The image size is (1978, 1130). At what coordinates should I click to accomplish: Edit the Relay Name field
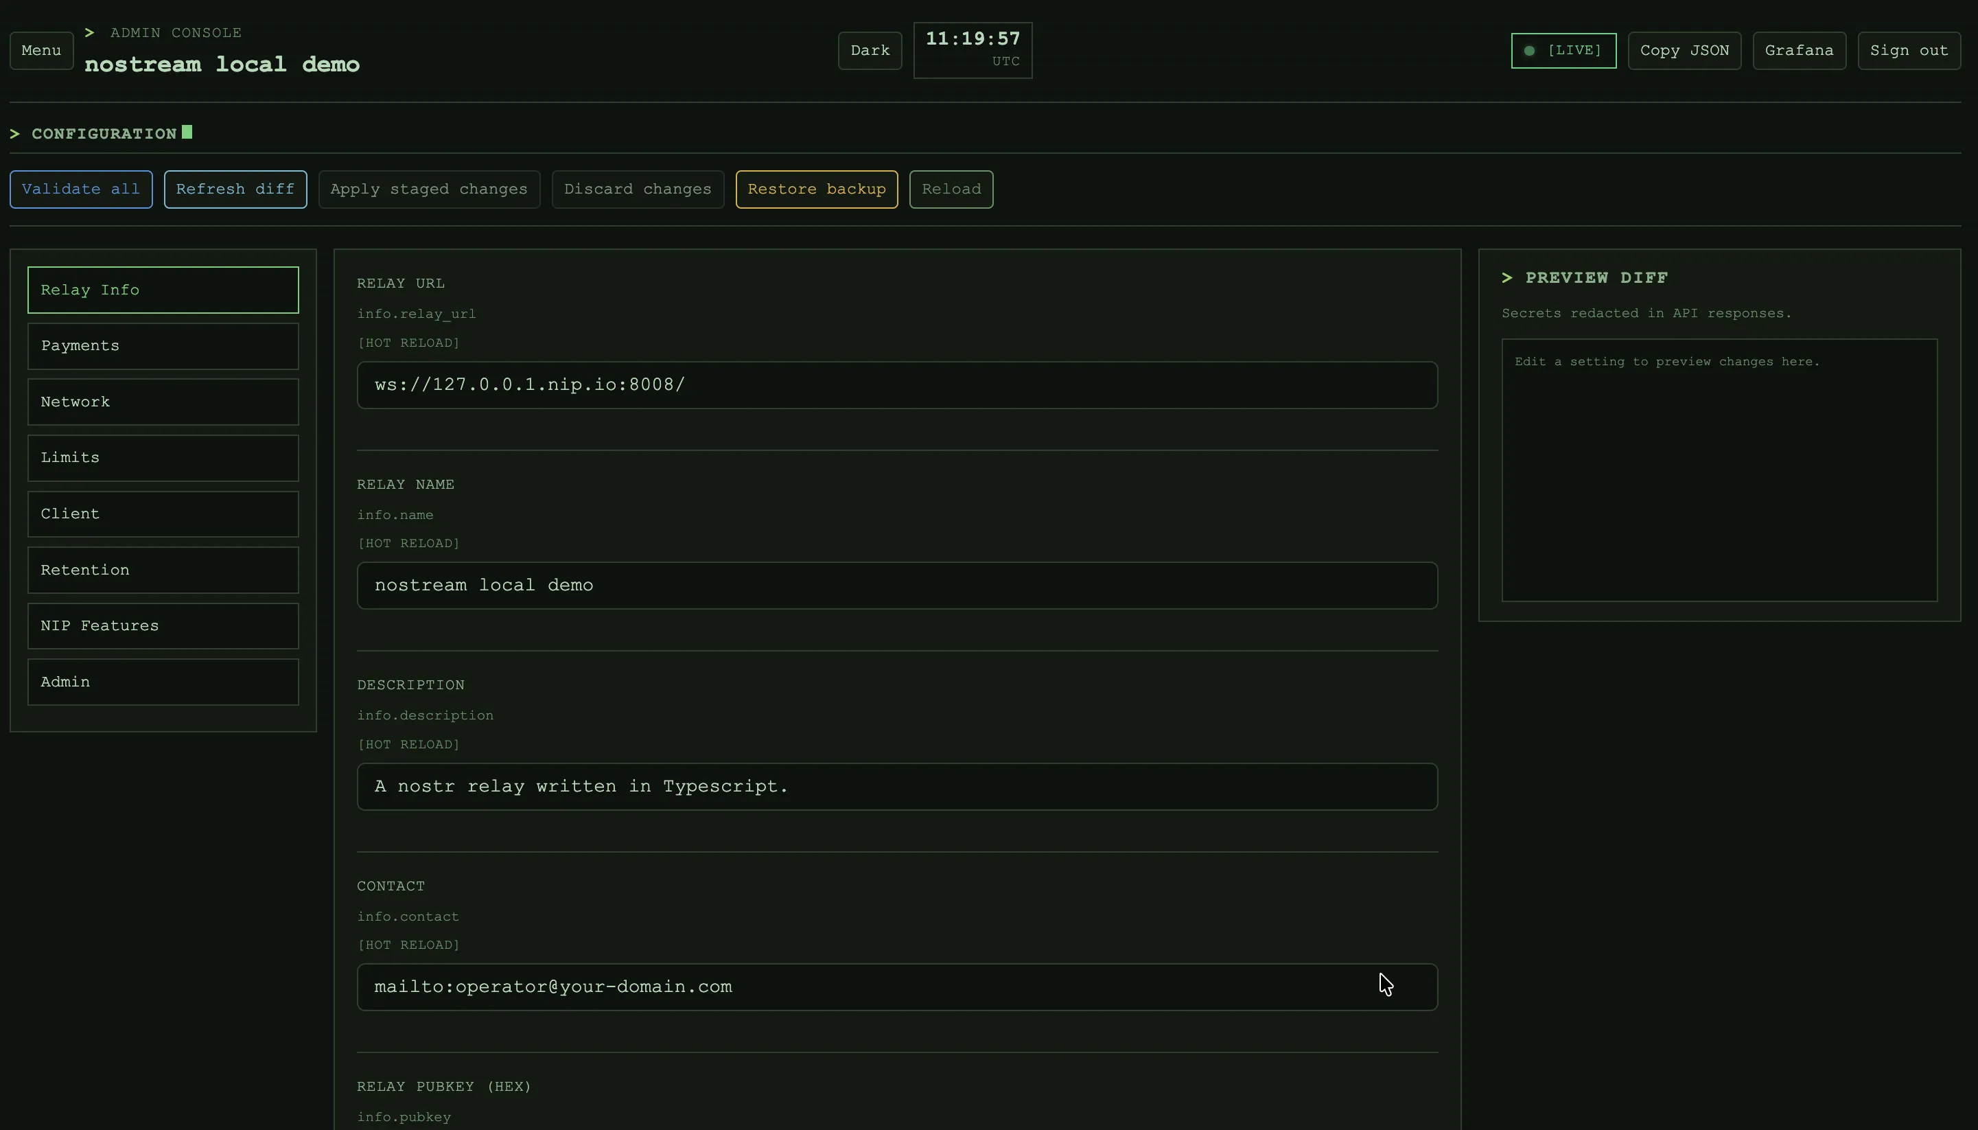[x=897, y=585]
